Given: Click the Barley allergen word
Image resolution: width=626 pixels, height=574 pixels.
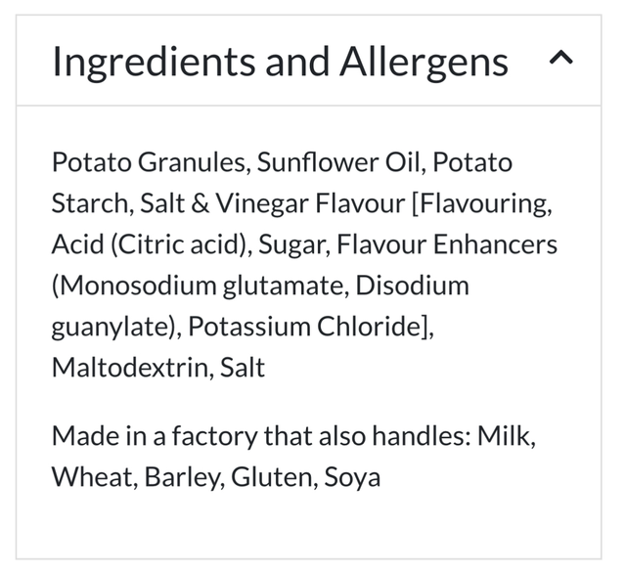Looking at the screenshot, I should (182, 478).
